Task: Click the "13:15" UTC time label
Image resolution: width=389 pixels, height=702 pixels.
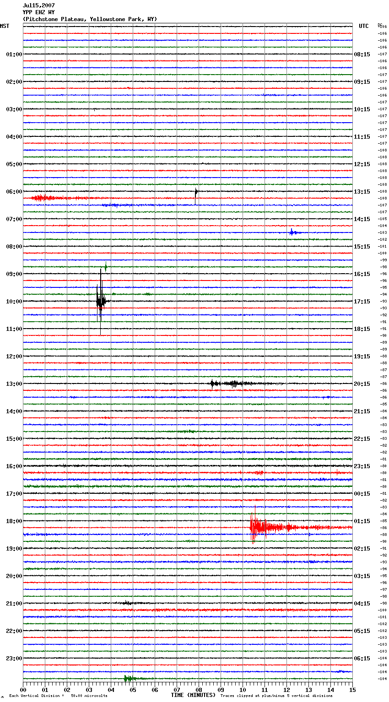Action: tap(362, 192)
